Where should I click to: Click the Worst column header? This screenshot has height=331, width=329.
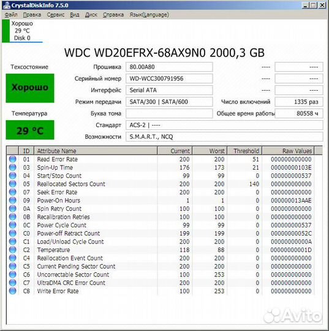pos(210,151)
